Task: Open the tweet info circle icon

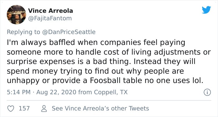Action: (207, 92)
